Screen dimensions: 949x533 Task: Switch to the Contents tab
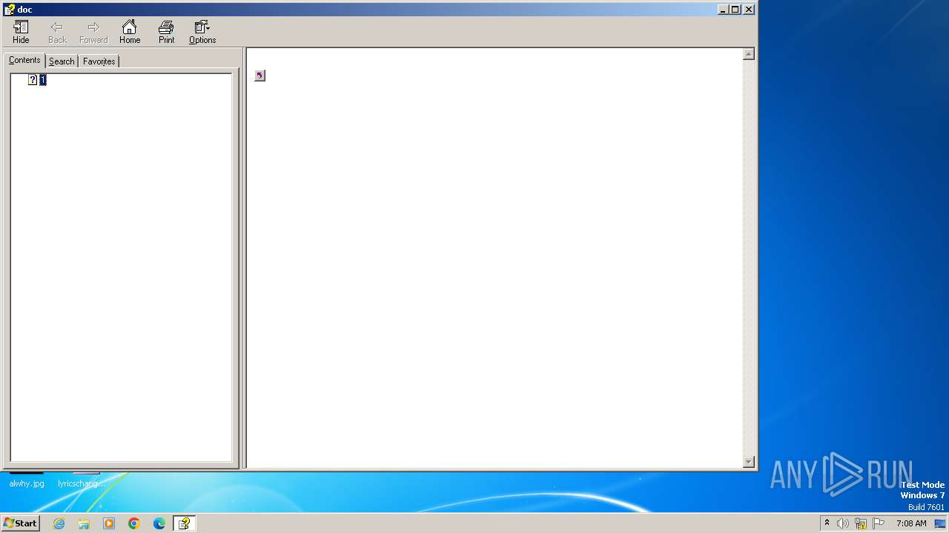coord(24,61)
